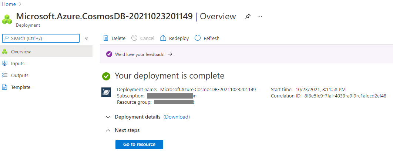Pin the deployment blade with pin icon
Viewport: 393px width, 156px height.
pyautogui.click(x=248, y=17)
